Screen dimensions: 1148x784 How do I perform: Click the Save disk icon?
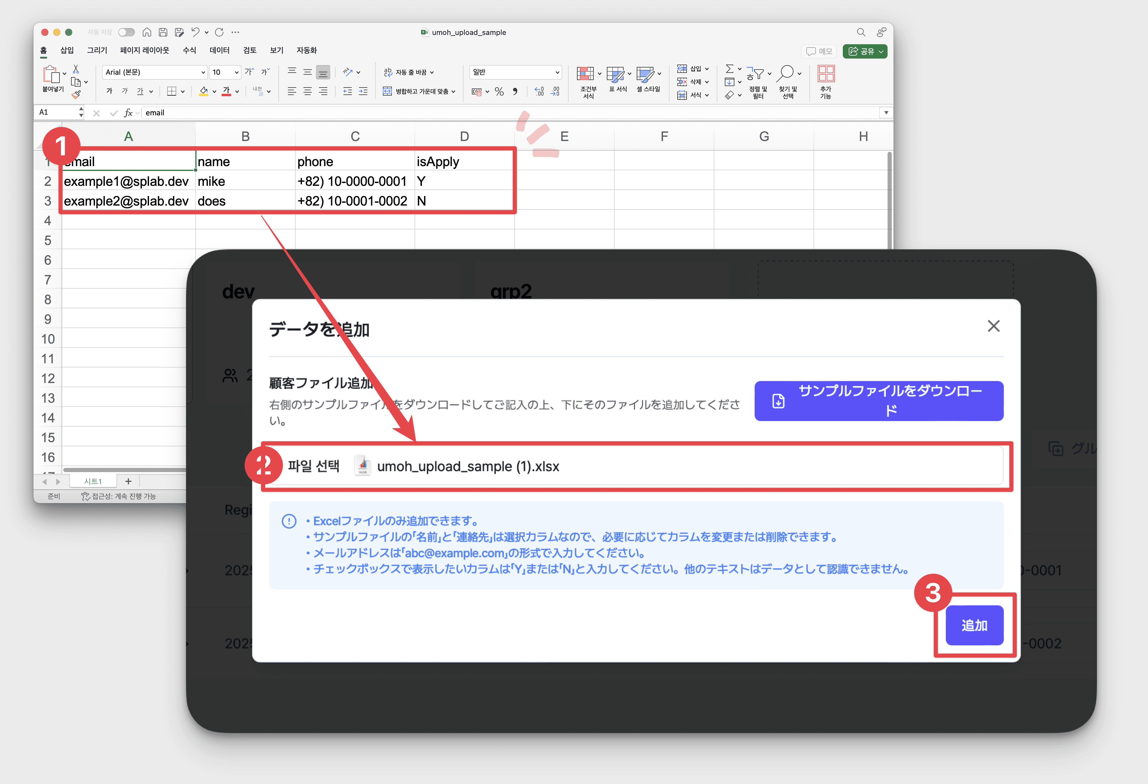[163, 32]
